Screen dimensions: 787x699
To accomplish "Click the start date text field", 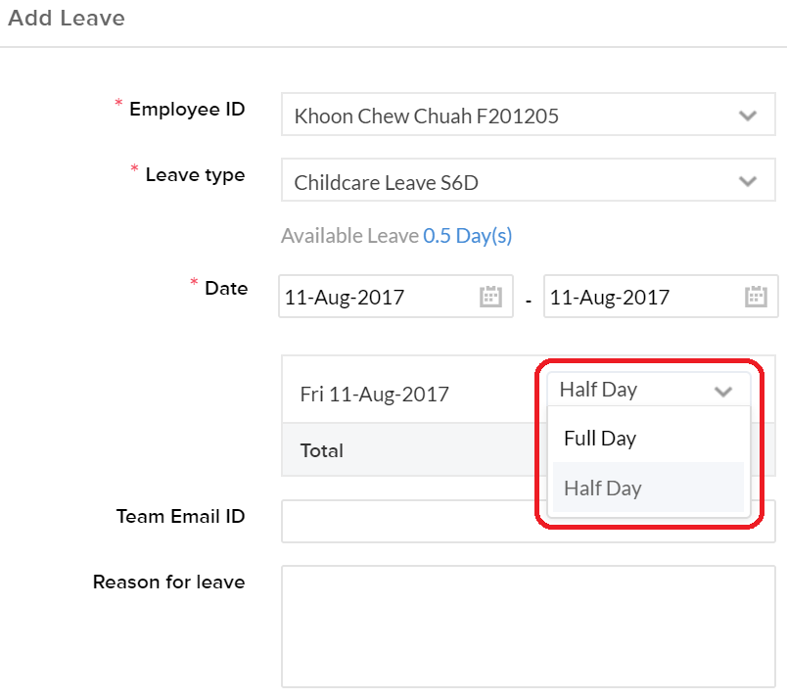I will pyautogui.click(x=377, y=297).
